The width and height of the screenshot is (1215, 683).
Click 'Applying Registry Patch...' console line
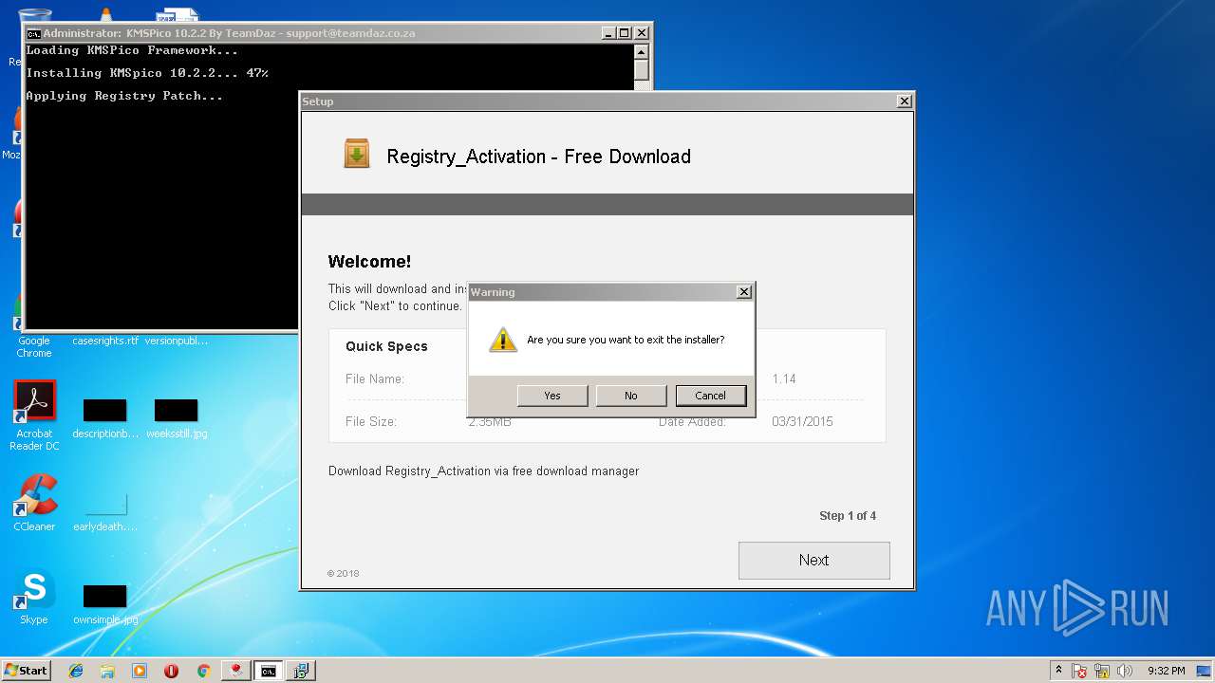click(x=124, y=96)
